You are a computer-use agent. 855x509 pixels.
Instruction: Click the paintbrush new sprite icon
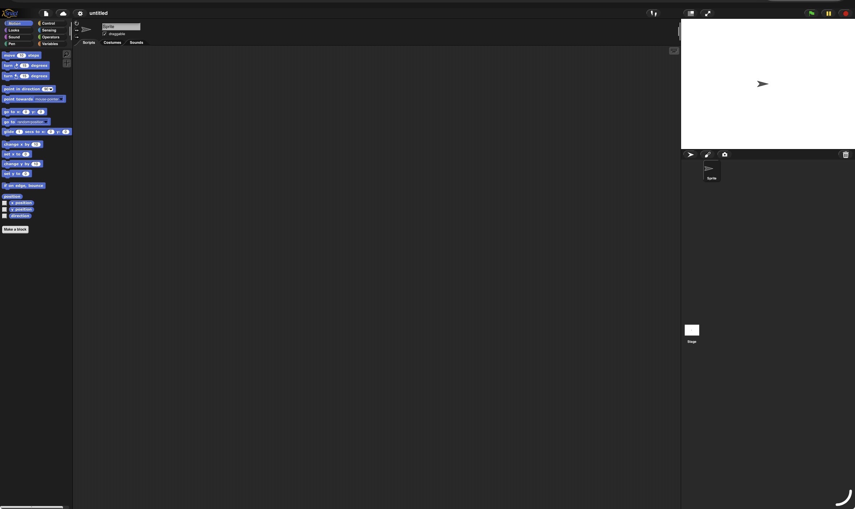[x=707, y=154]
